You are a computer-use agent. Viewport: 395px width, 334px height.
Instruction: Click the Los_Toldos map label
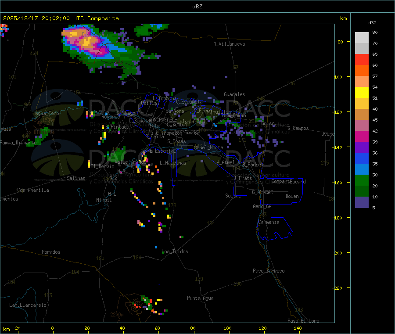[175, 251]
